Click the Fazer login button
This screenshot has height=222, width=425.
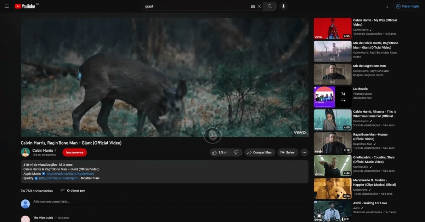point(407,6)
